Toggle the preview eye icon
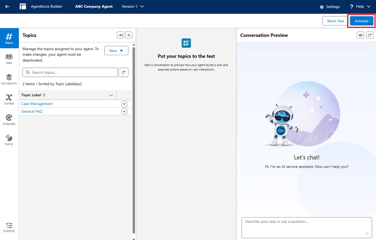376x240 pixels. click(361, 35)
